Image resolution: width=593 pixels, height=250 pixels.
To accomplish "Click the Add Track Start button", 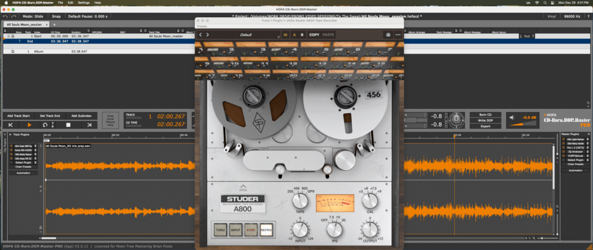I will tap(18, 116).
